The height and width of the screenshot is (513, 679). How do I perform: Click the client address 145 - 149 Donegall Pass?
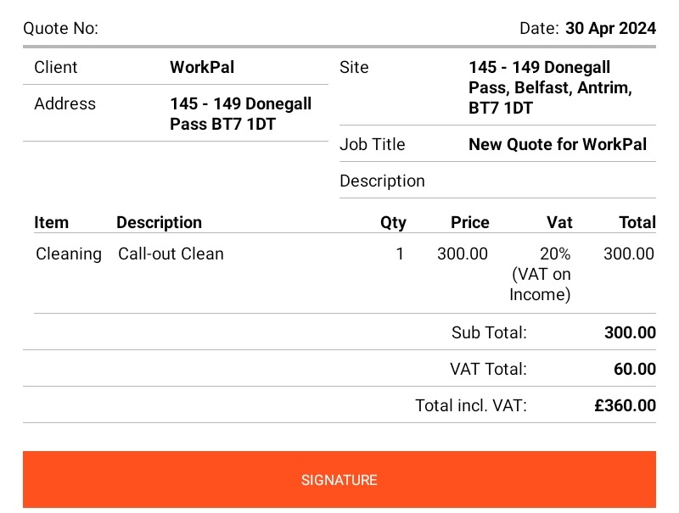(x=240, y=114)
